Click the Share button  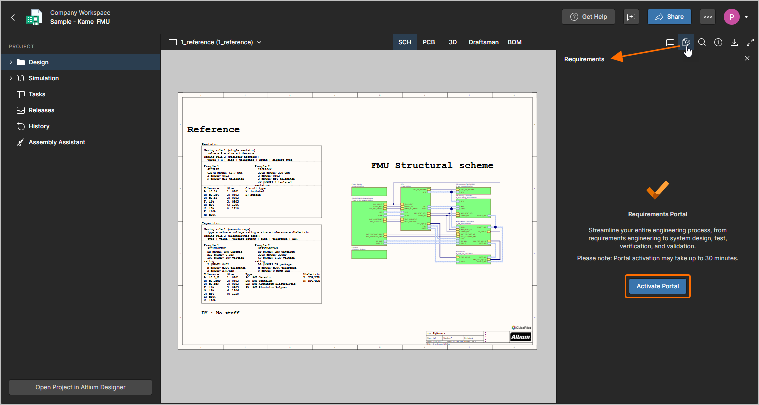click(669, 17)
